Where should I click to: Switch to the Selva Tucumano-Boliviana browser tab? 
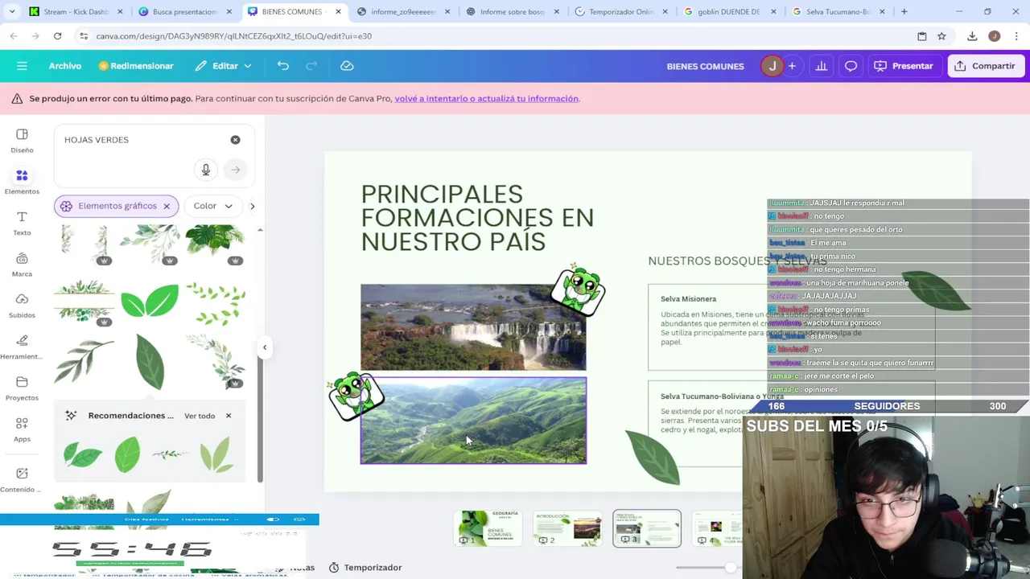click(x=837, y=12)
